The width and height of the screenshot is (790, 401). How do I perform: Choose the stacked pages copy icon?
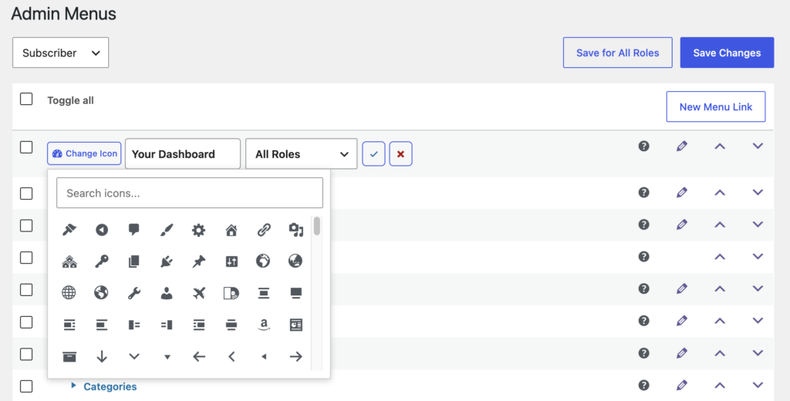coord(134,261)
